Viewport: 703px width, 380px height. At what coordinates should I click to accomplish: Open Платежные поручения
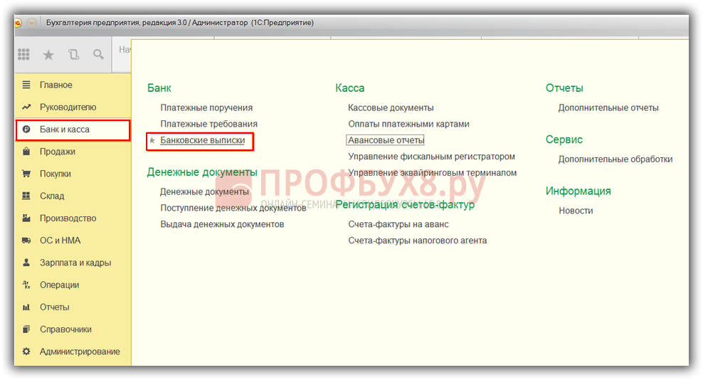click(206, 107)
